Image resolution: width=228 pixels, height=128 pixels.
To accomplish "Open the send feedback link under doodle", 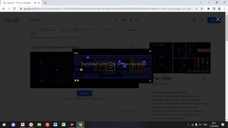I will click(x=128, y=111).
